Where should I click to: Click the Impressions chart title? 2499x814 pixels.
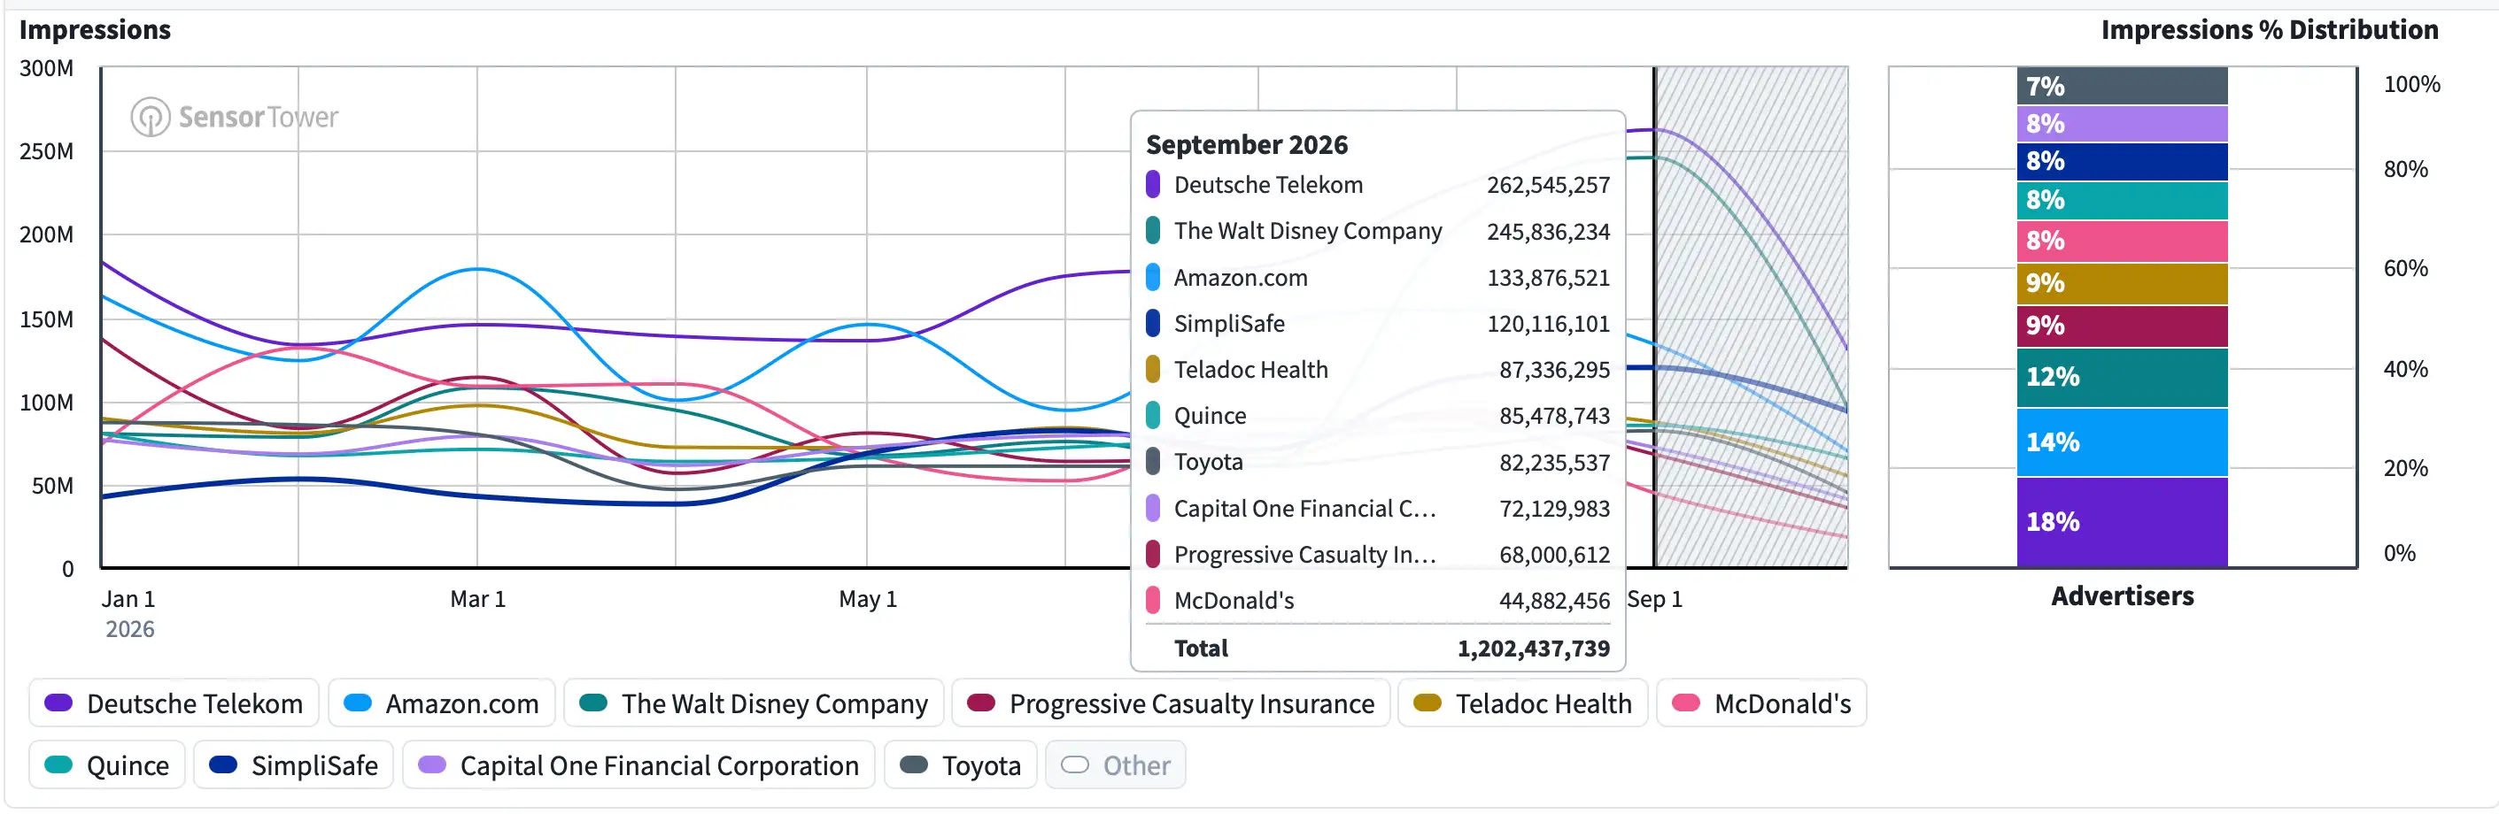pos(95,30)
